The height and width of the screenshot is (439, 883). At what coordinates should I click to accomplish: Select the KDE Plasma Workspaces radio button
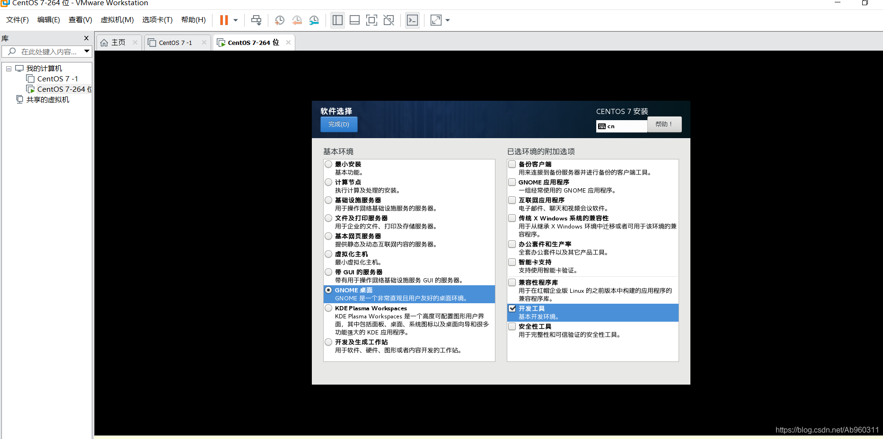click(x=328, y=308)
